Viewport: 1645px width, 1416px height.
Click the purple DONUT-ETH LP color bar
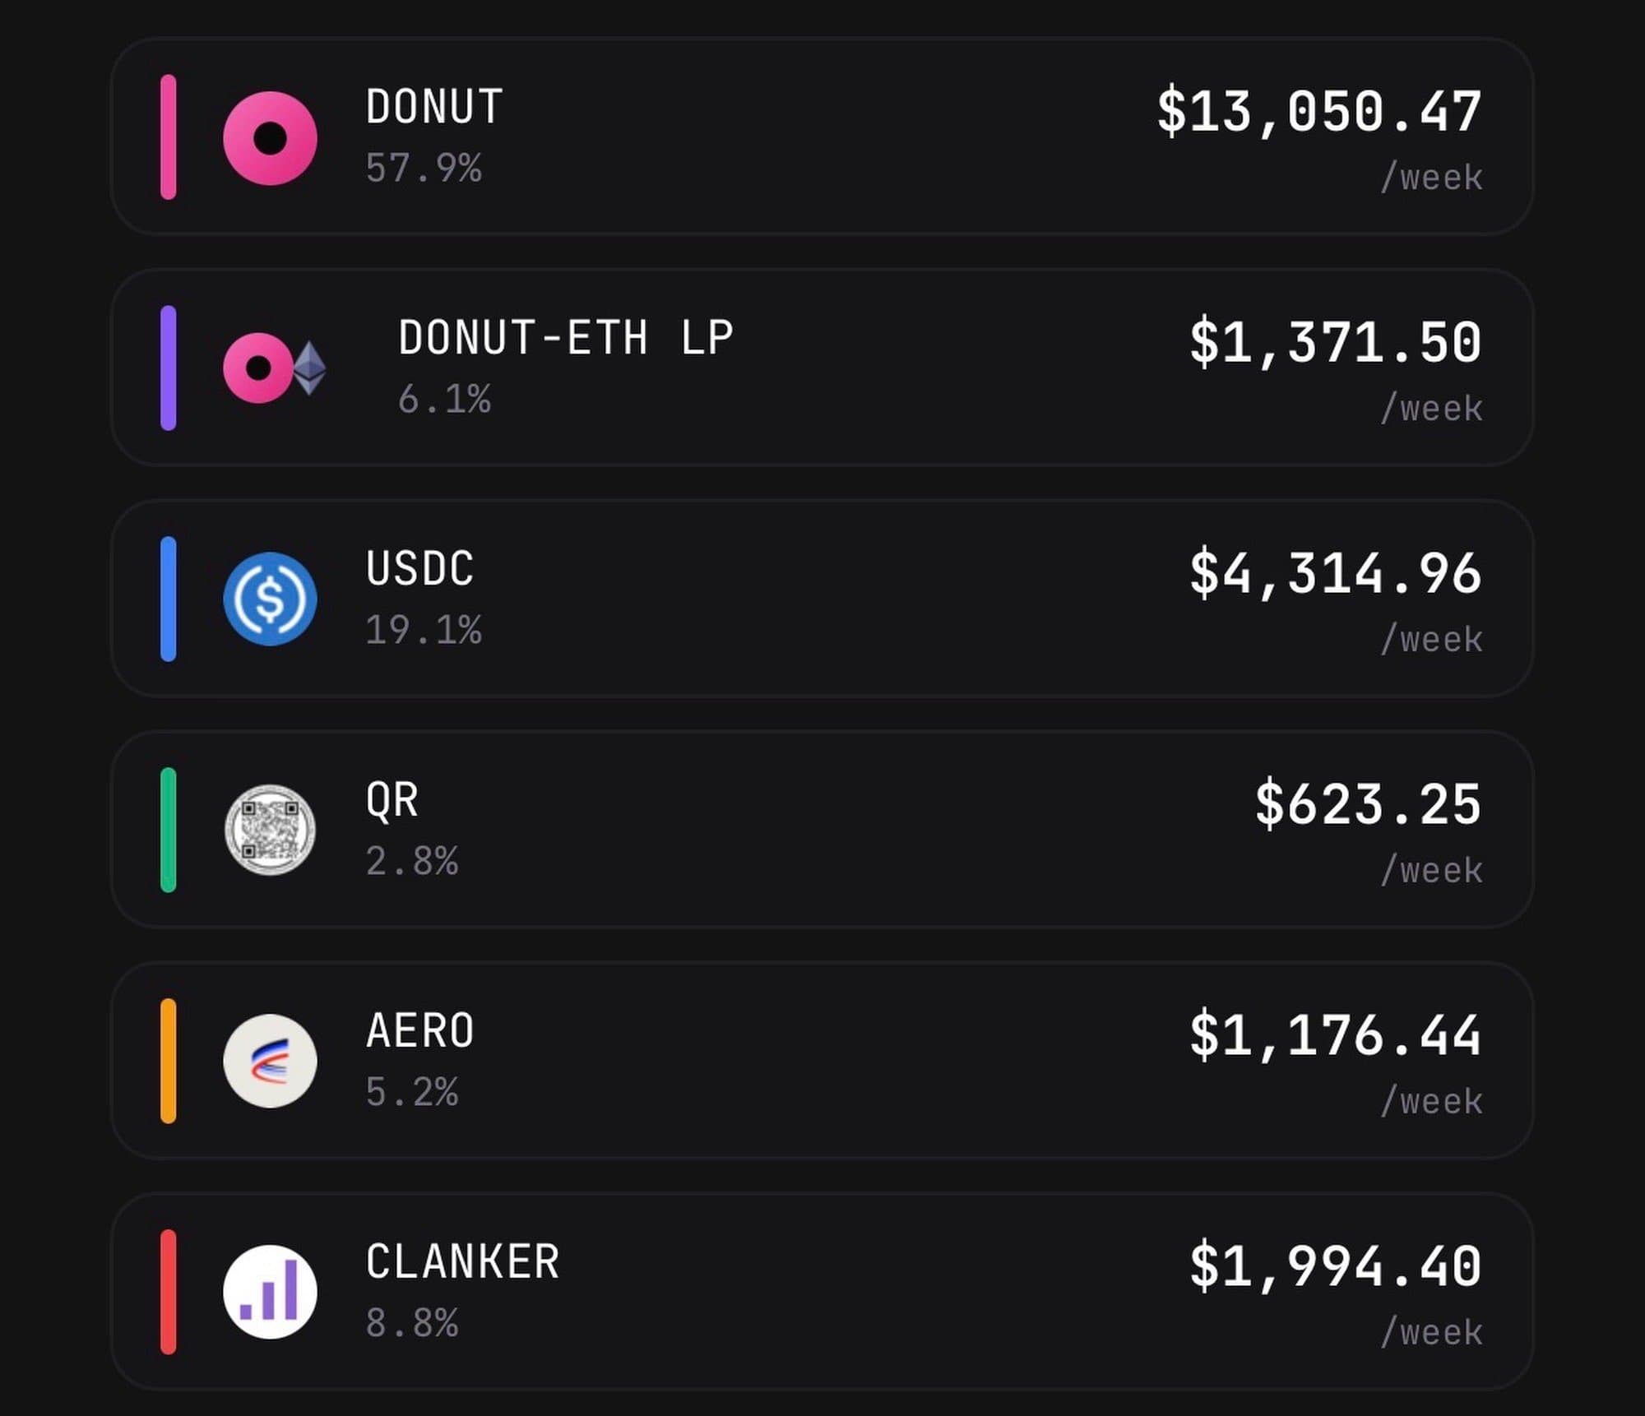[168, 368]
